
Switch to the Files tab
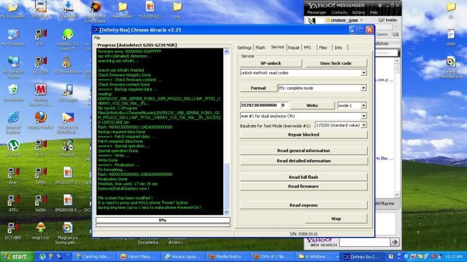point(323,48)
